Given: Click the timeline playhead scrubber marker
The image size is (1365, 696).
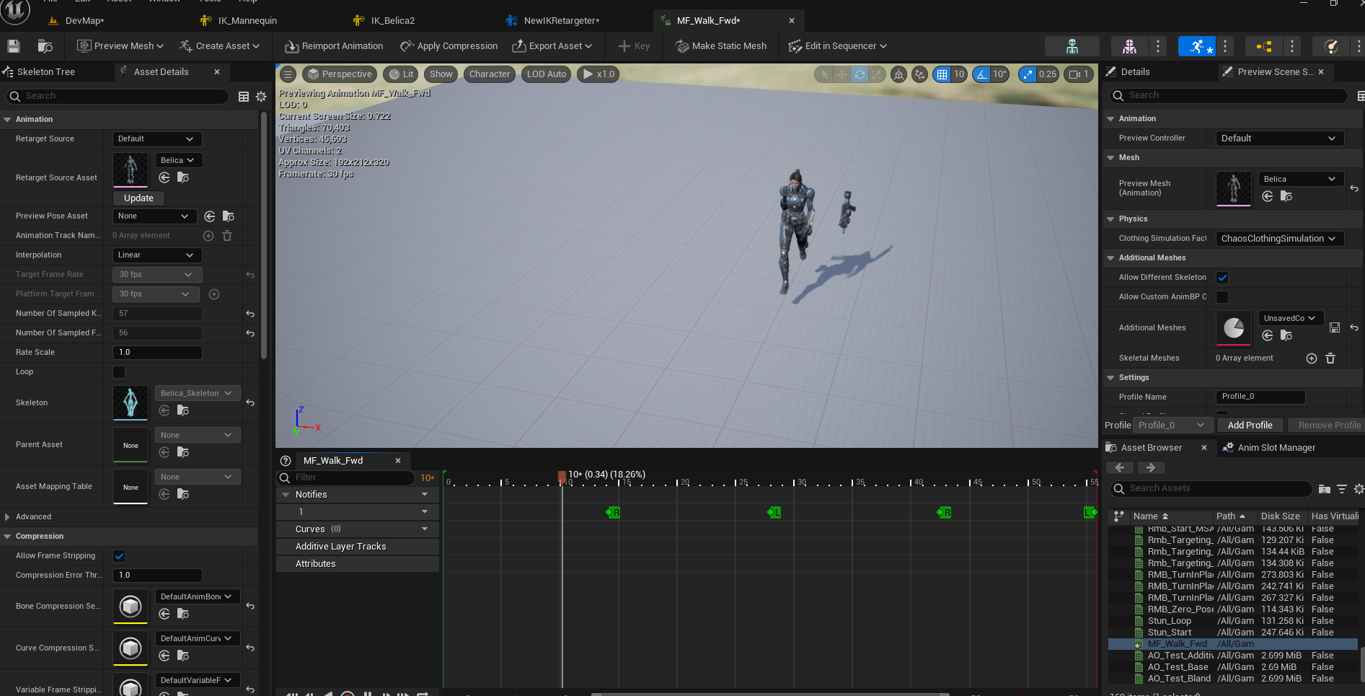Looking at the screenshot, I should (562, 476).
